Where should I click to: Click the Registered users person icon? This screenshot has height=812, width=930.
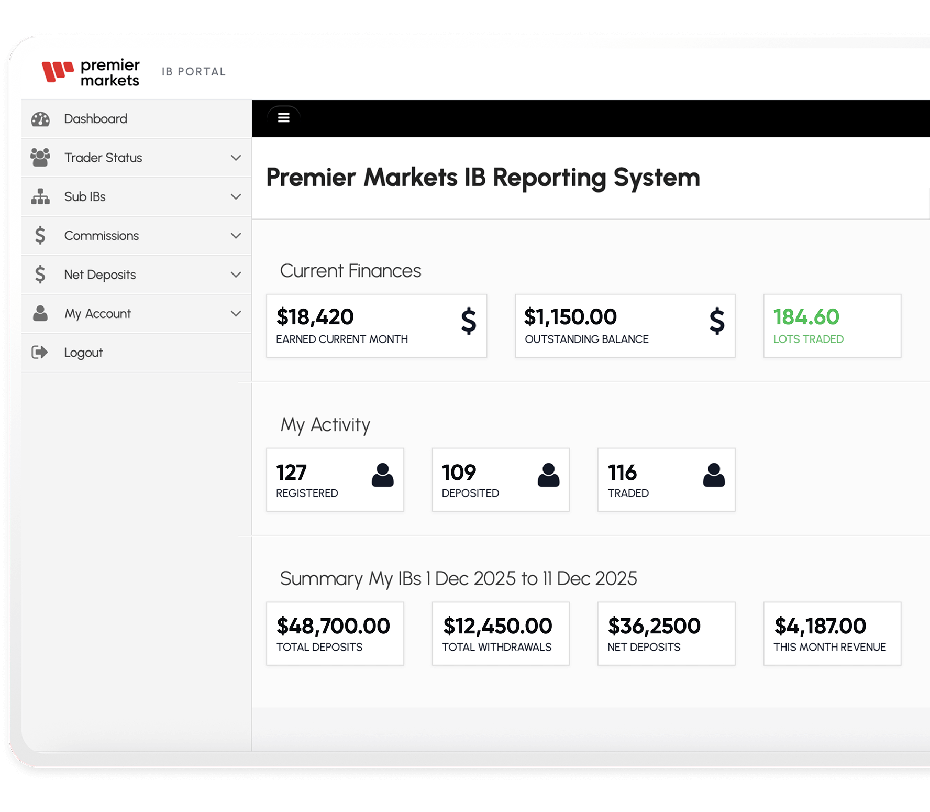click(x=382, y=475)
